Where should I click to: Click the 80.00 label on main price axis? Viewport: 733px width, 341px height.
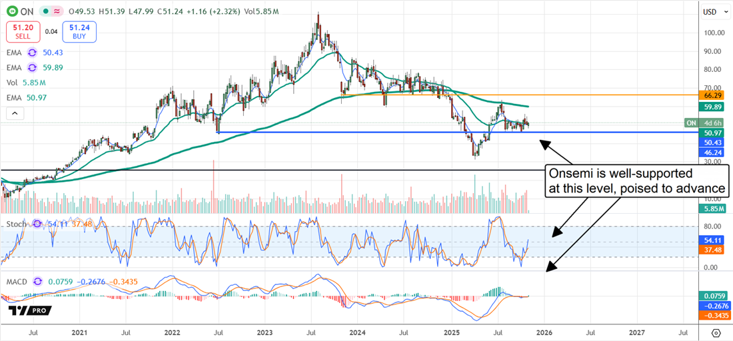[714, 70]
